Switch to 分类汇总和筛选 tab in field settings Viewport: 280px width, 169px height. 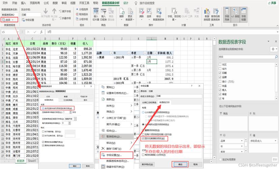(149, 102)
